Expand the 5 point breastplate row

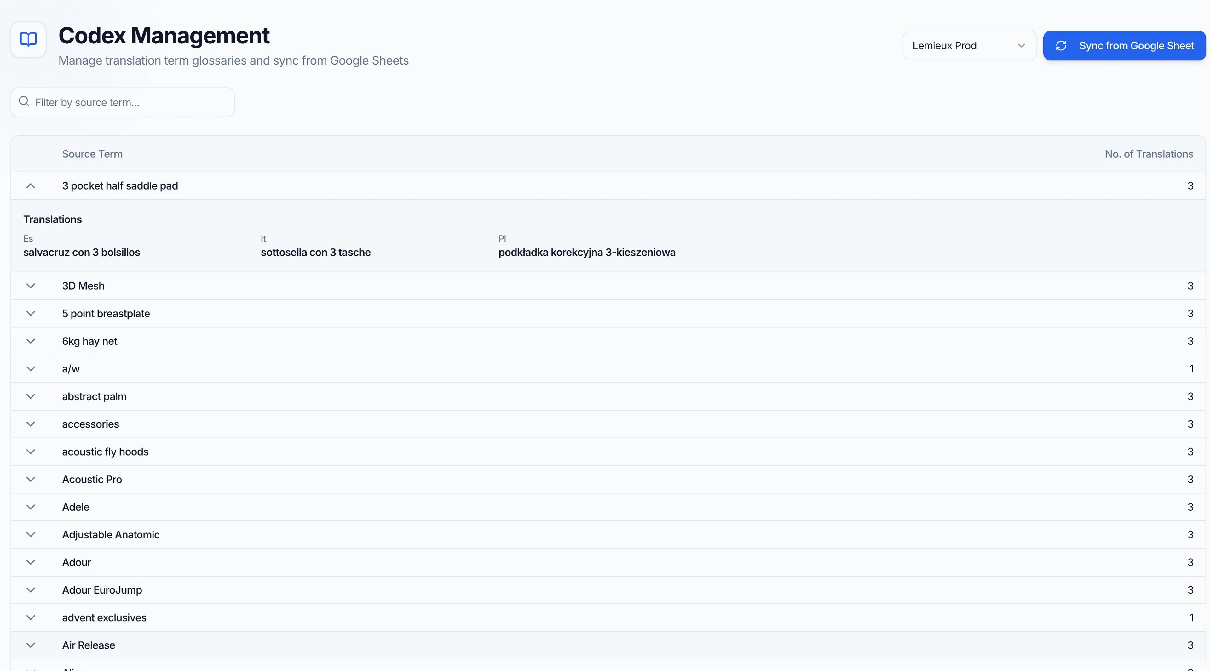click(x=31, y=313)
